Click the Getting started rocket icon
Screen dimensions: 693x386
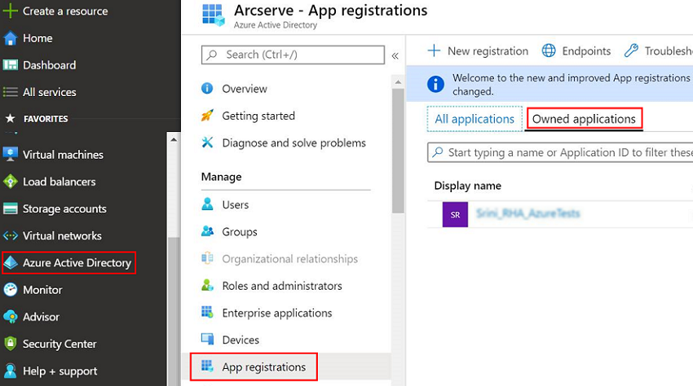pyautogui.click(x=207, y=116)
